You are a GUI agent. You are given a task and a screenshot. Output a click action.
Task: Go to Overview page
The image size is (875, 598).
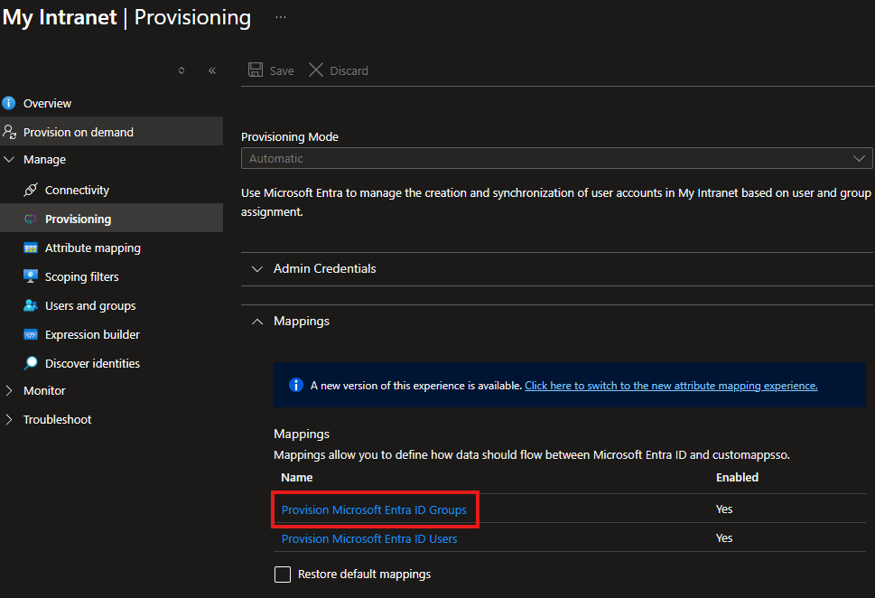(48, 103)
